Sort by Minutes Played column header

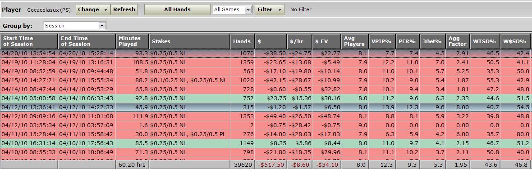coord(132,41)
